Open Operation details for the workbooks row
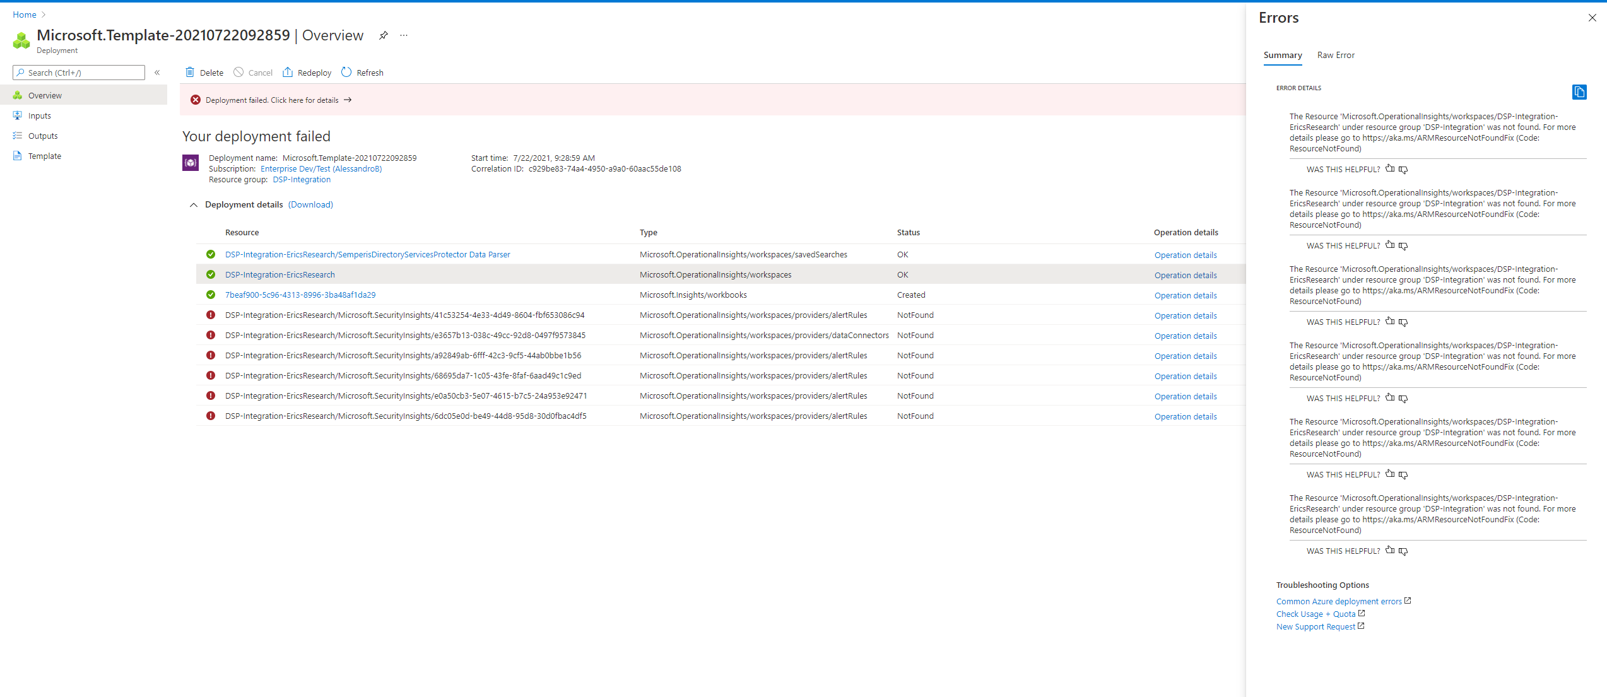 tap(1186, 295)
